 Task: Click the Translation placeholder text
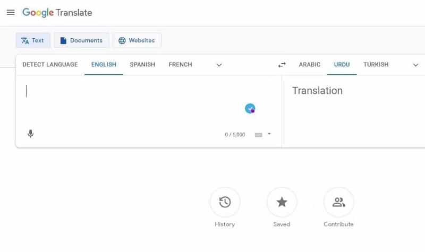(x=317, y=91)
